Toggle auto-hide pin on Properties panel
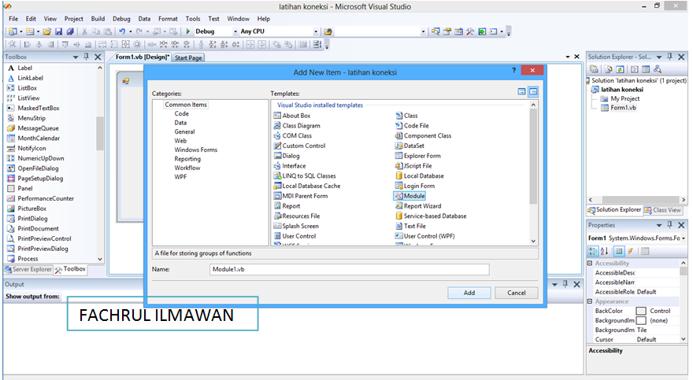693x380 pixels. click(x=670, y=225)
